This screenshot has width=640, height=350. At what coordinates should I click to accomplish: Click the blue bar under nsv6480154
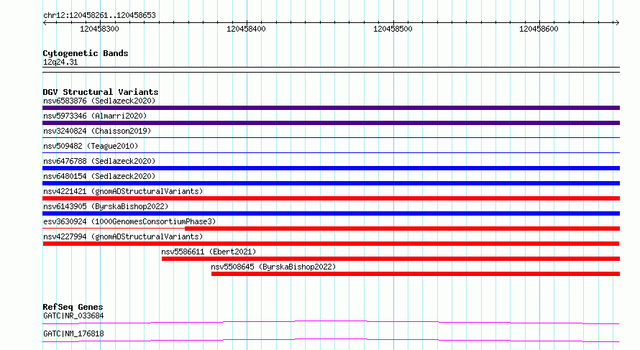pyautogui.click(x=331, y=183)
